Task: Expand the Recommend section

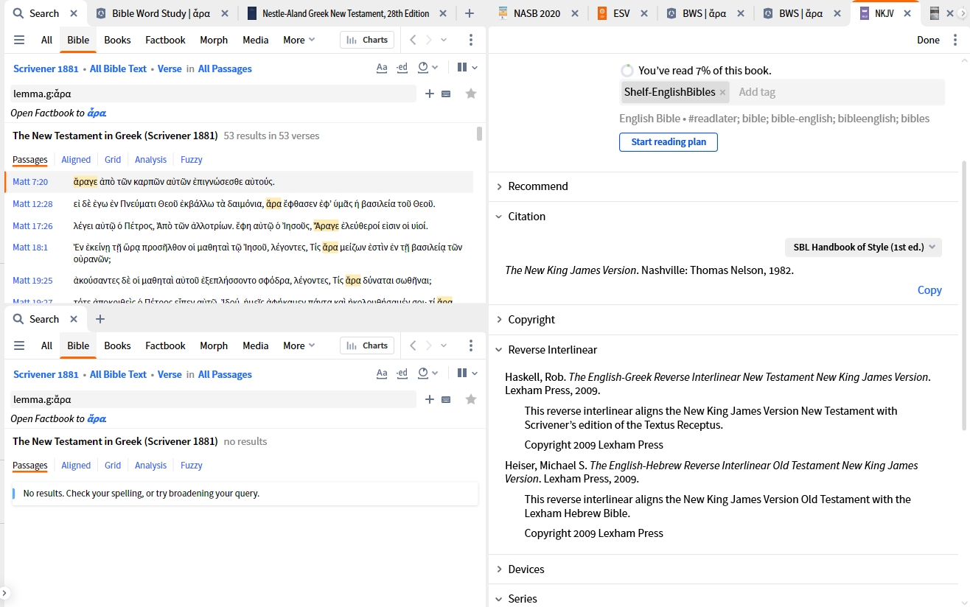Action: point(538,186)
